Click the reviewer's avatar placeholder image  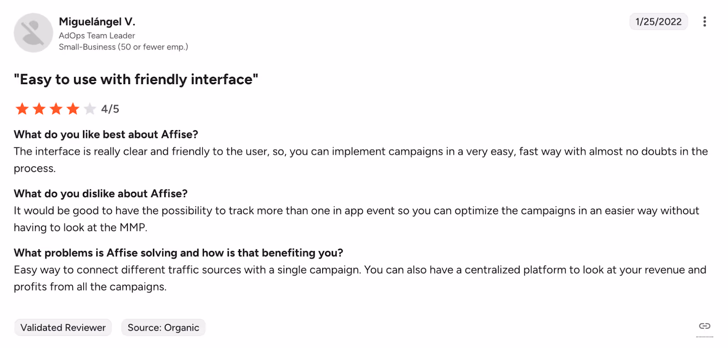tap(33, 33)
